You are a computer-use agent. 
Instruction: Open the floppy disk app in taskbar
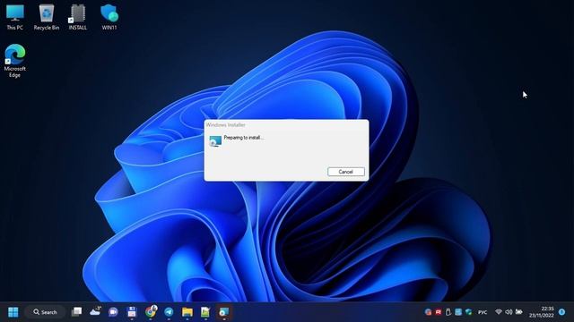(x=132, y=312)
